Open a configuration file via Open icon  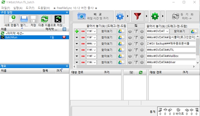[x=24, y=19]
